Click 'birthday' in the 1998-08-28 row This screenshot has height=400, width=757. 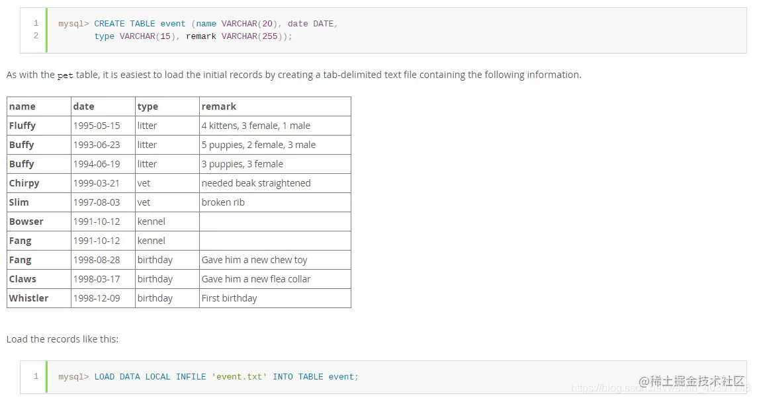click(x=155, y=260)
